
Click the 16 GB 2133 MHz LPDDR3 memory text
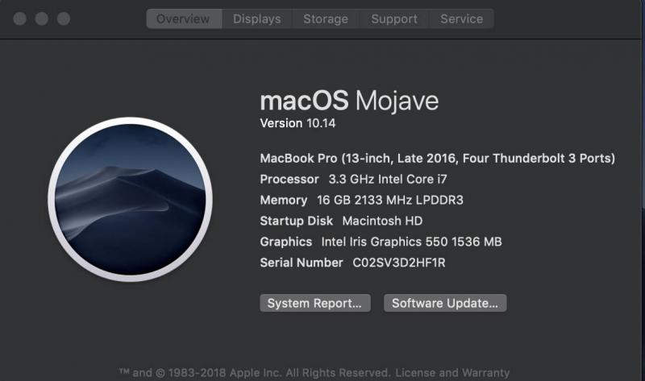[390, 200]
